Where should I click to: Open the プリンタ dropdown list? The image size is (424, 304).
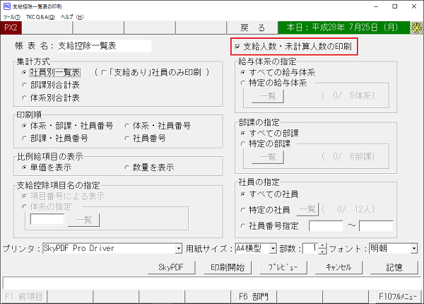(x=179, y=248)
